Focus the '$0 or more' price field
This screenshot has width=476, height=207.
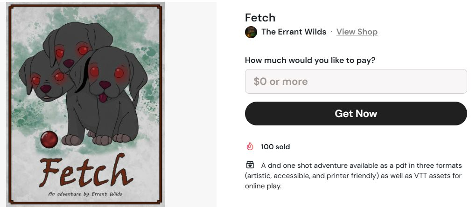[356, 82]
